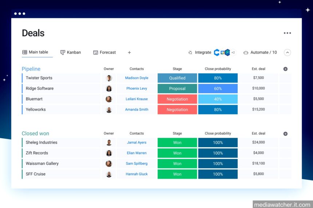Click owner avatar for Waissman Gallery
The height and width of the screenshot is (208, 313).
click(109, 164)
